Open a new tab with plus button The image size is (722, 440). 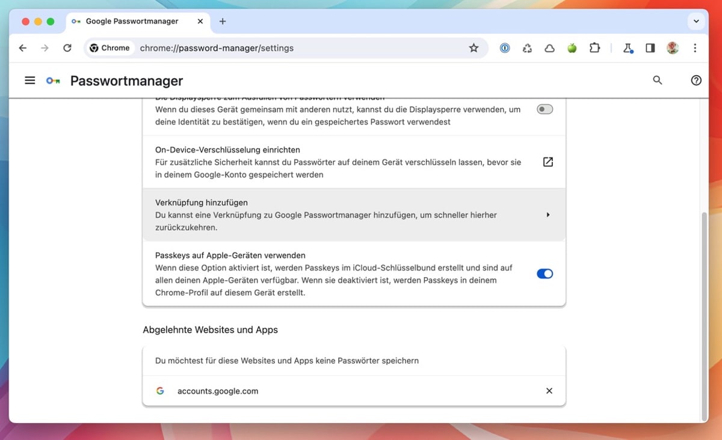[x=223, y=21]
